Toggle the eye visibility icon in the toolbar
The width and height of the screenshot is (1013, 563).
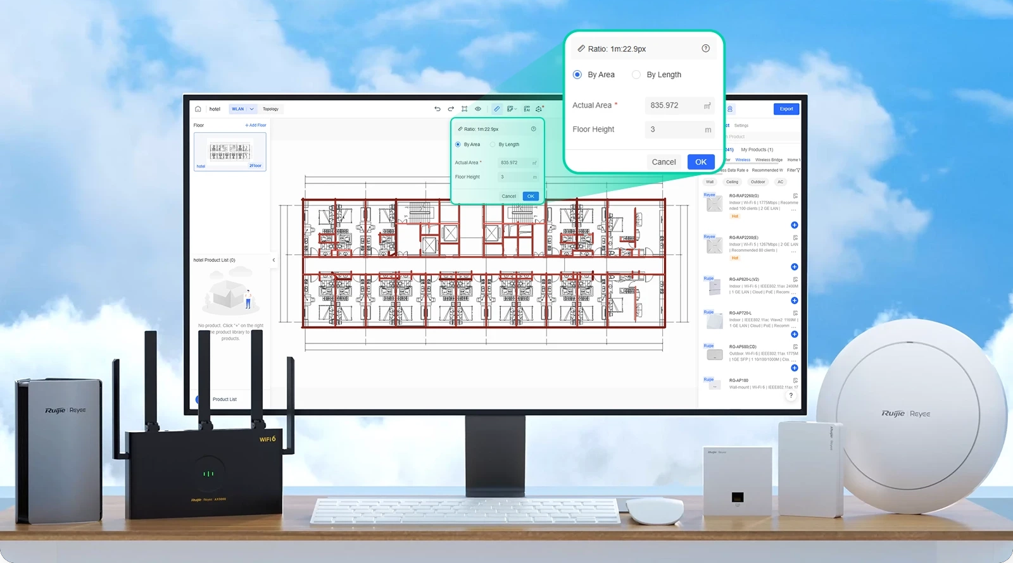478,109
